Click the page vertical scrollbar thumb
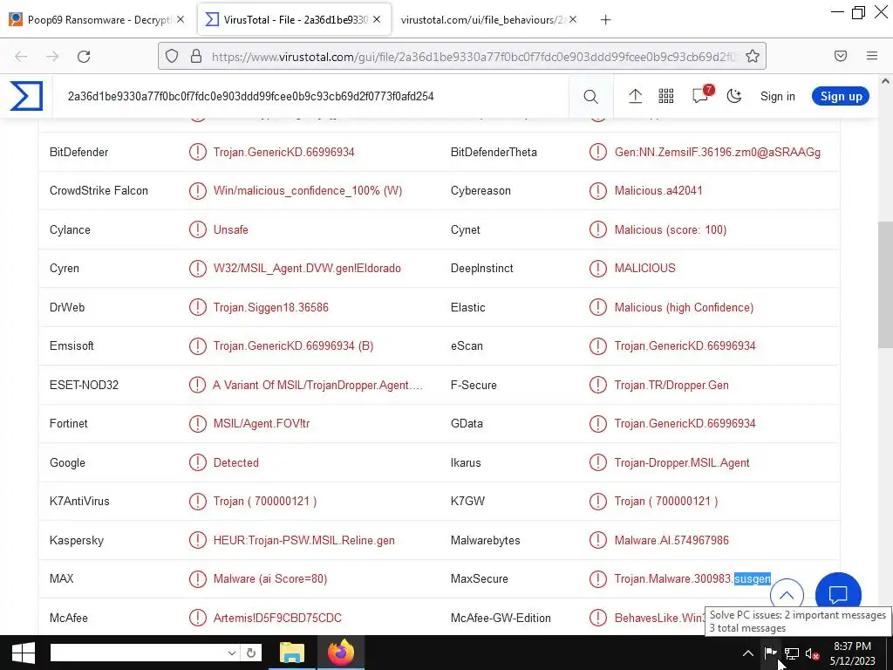 point(885,285)
